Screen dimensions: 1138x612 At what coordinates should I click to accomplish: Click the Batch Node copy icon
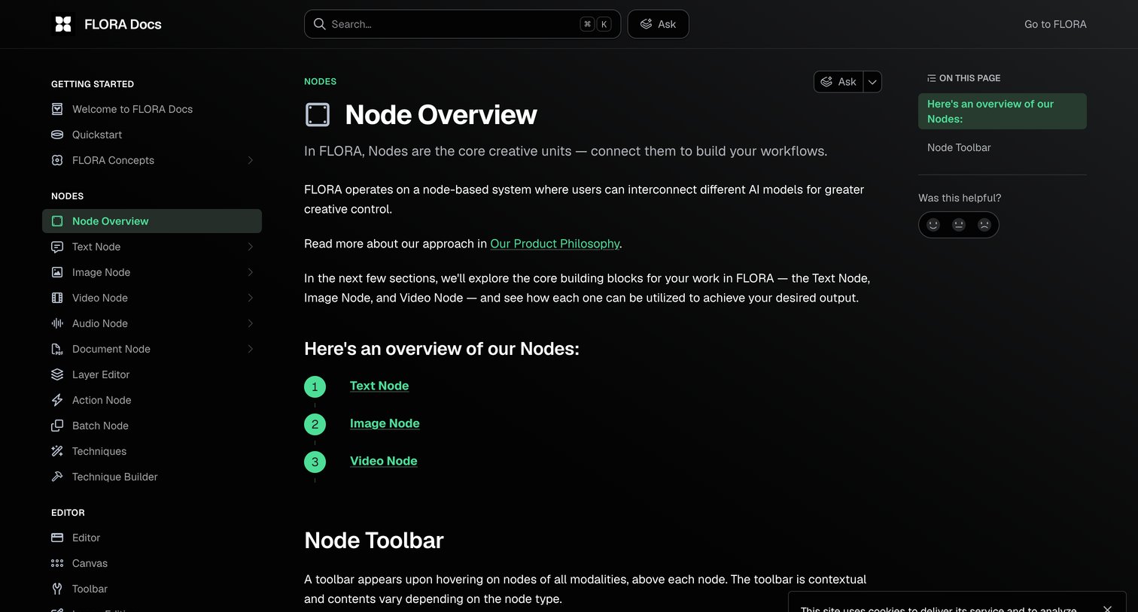click(57, 426)
